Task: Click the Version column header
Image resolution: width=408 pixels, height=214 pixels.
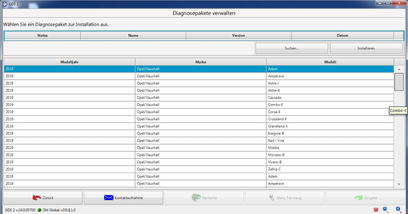Action: click(238, 35)
